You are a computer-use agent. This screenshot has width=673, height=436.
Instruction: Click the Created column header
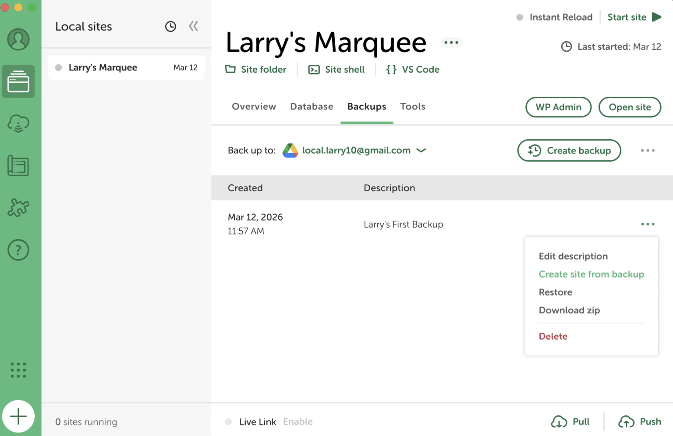point(245,188)
